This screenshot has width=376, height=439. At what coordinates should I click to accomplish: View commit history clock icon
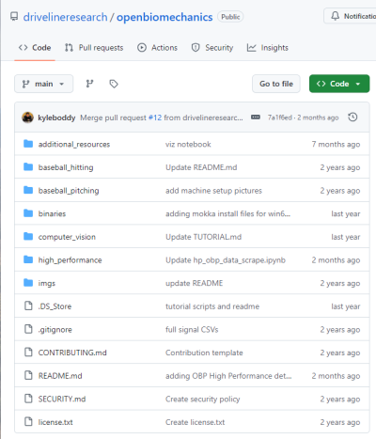(x=352, y=118)
